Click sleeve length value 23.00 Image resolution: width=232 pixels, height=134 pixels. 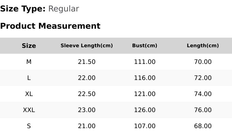[87, 110]
